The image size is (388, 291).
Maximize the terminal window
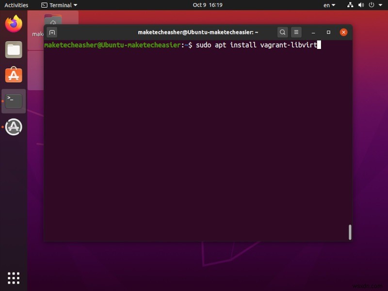tap(328, 32)
